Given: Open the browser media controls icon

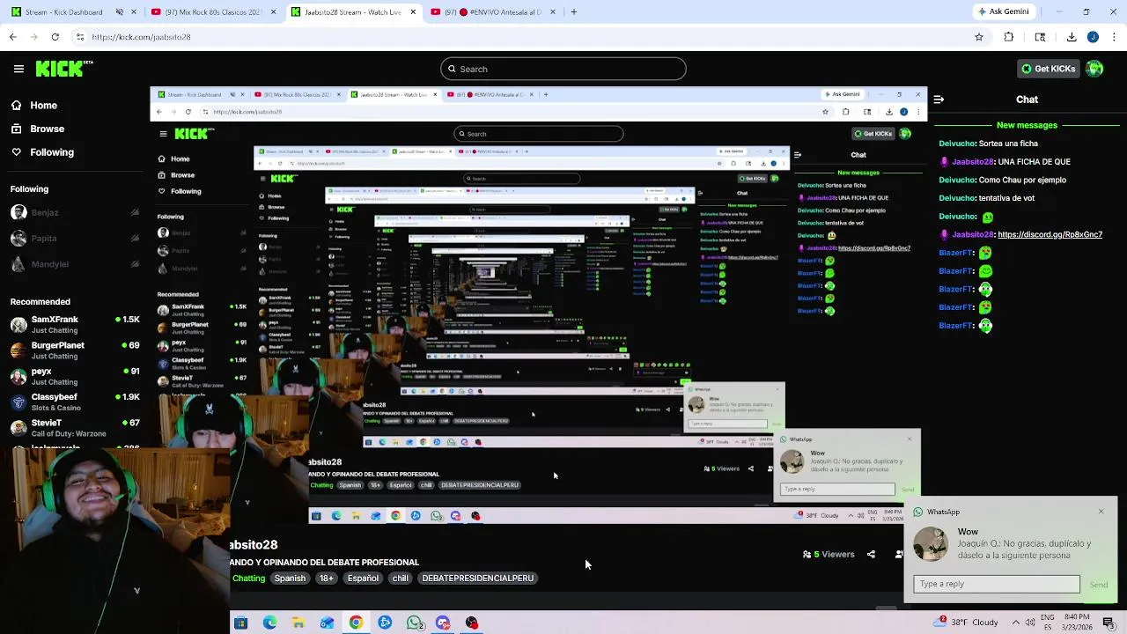Looking at the screenshot, I should (1040, 37).
